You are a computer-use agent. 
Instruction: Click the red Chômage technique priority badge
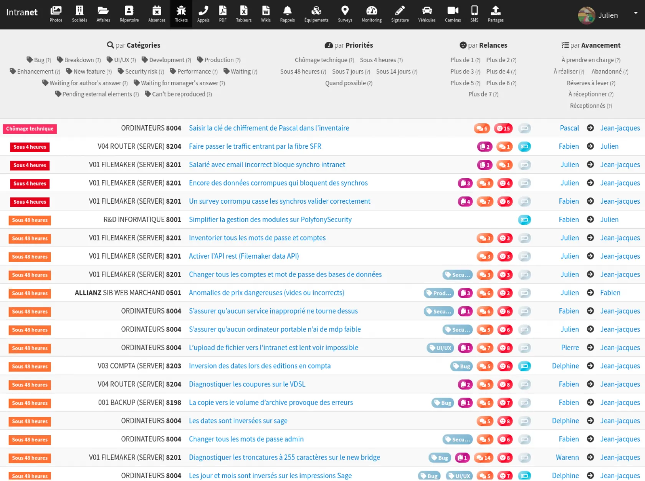click(x=30, y=129)
